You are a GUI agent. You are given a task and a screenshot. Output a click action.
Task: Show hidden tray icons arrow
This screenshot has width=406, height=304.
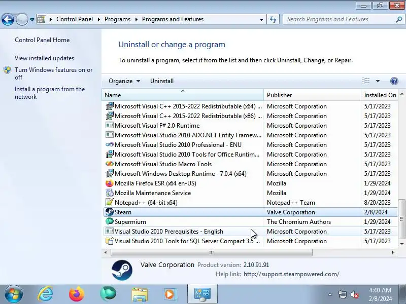tap(330, 294)
